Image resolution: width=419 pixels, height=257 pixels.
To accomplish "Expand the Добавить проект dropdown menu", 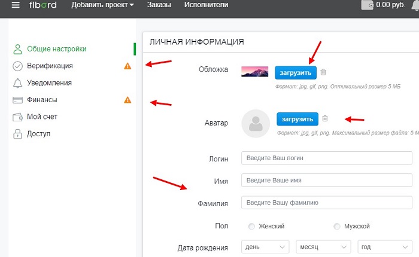I will tap(102, 5).
